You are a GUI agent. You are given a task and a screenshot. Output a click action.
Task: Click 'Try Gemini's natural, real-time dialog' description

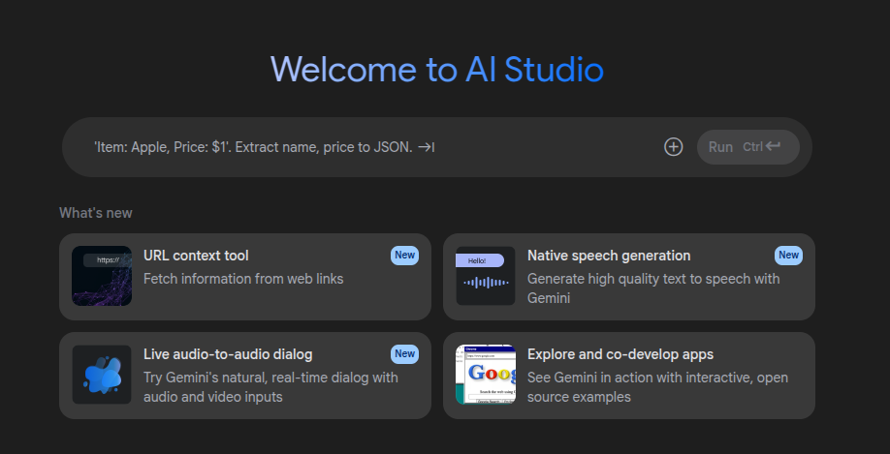click(270, 387)
